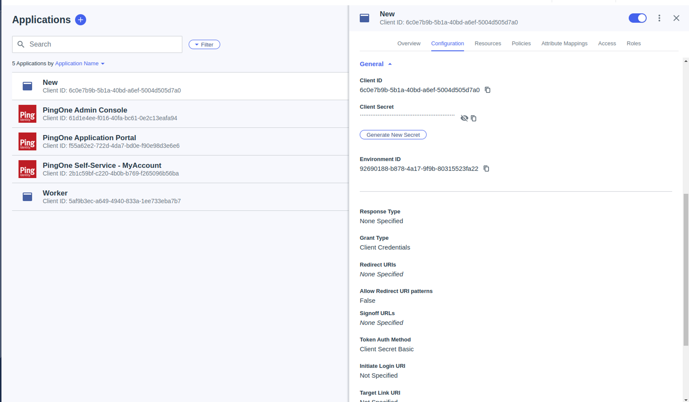Collapse the General section
Viewport: 689px width, 402px height.
pos(376,64)
